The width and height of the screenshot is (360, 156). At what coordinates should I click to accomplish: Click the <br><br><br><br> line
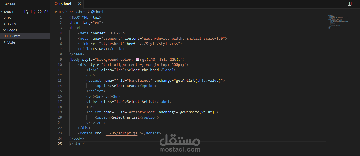pos(103,96)
